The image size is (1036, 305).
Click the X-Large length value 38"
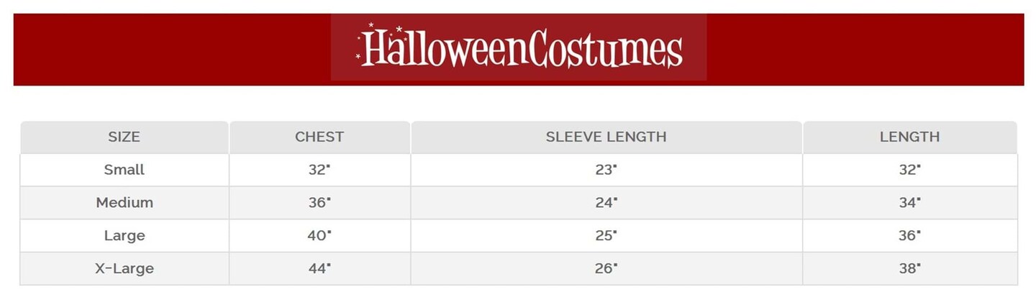coord(909,269)
